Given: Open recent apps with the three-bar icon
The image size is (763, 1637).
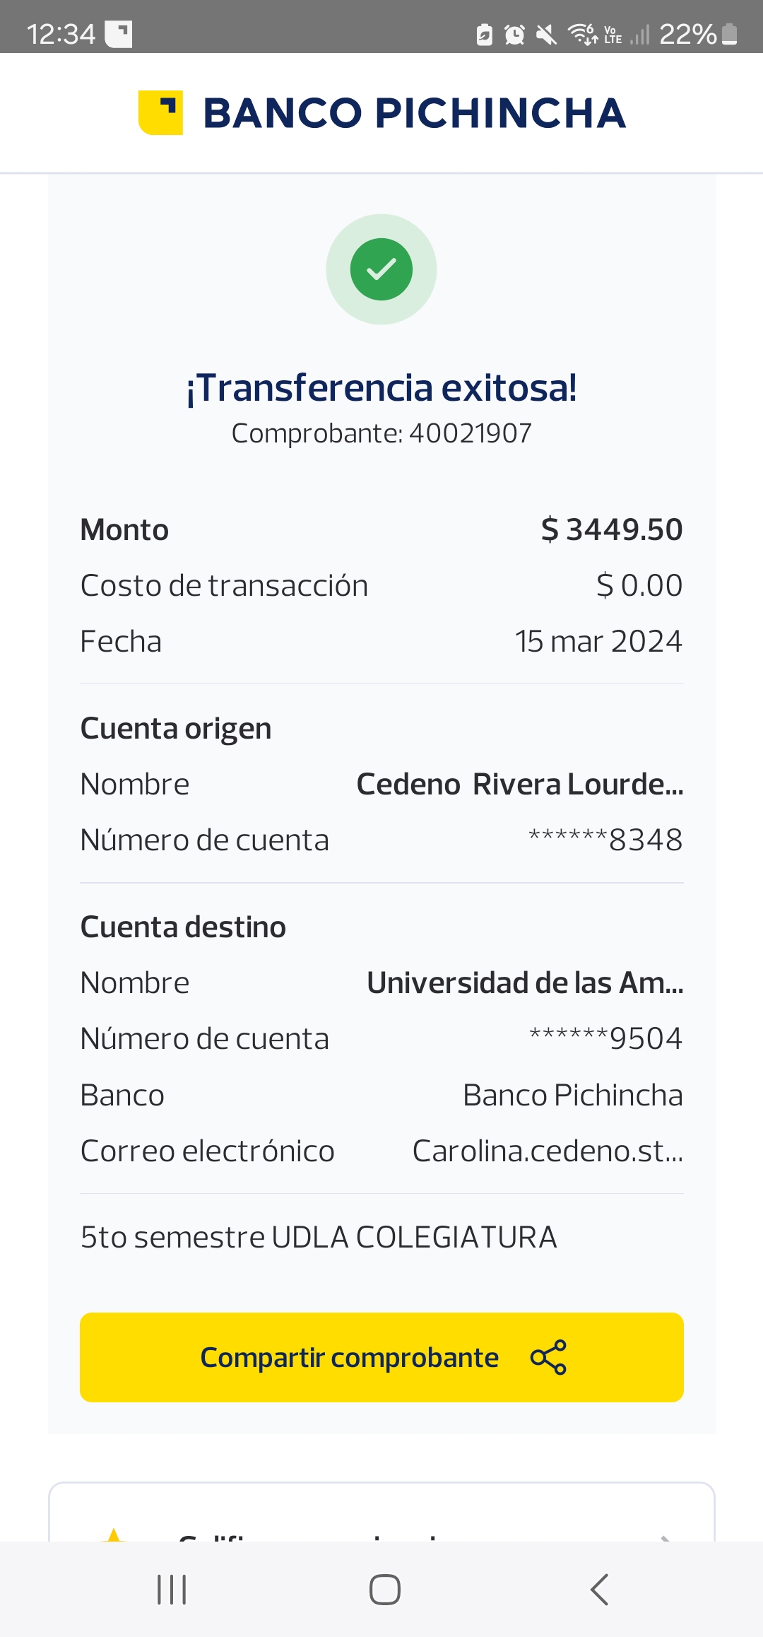Looking at the screenshot, I should (172, 1590).
